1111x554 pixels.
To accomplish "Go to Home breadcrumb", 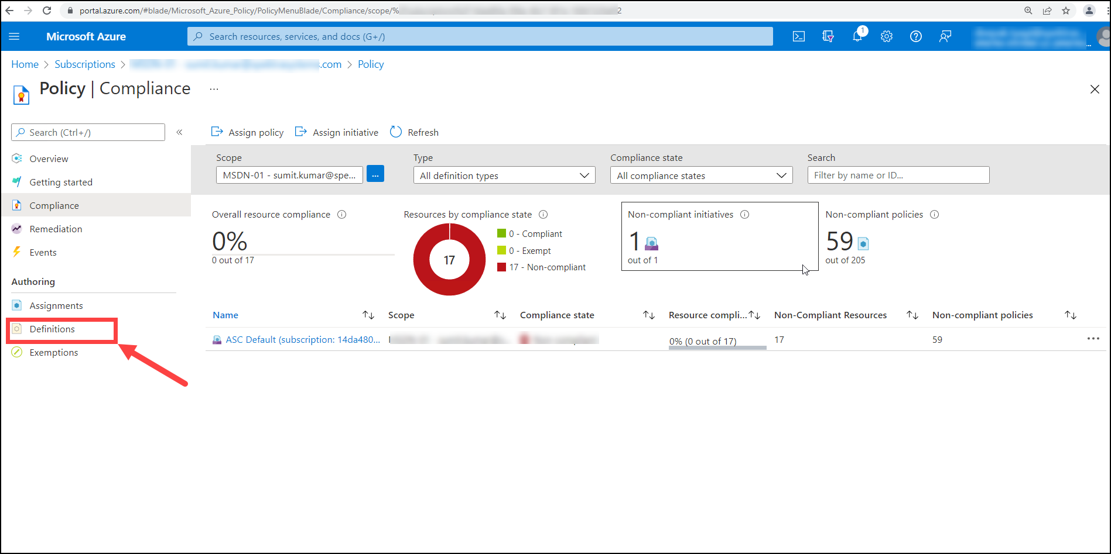I will point(25,64).
